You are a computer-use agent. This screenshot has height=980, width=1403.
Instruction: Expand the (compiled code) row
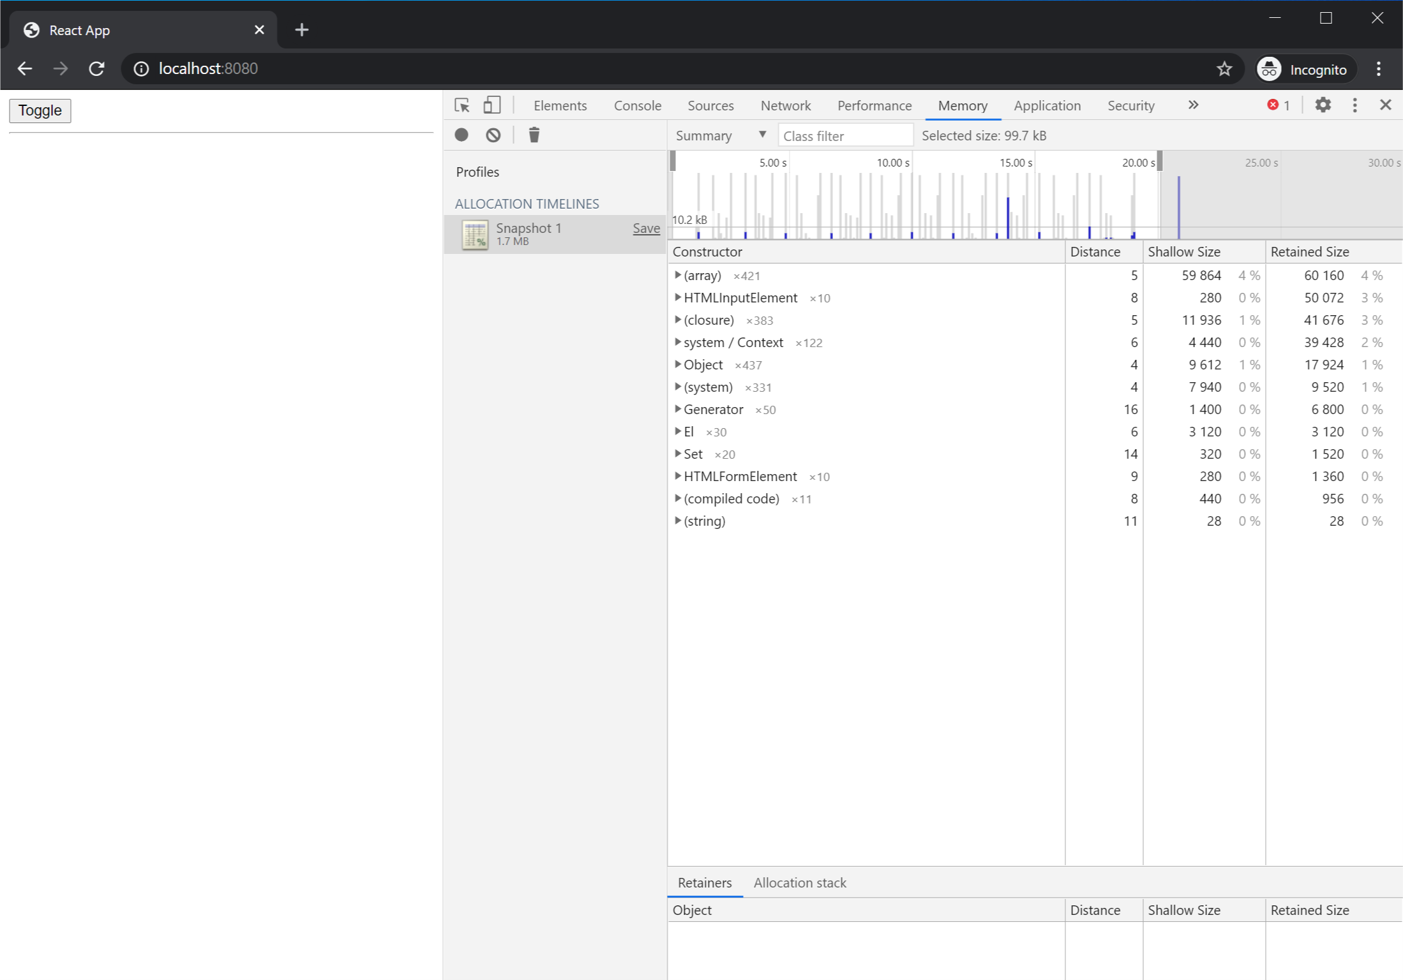point(678,499)
